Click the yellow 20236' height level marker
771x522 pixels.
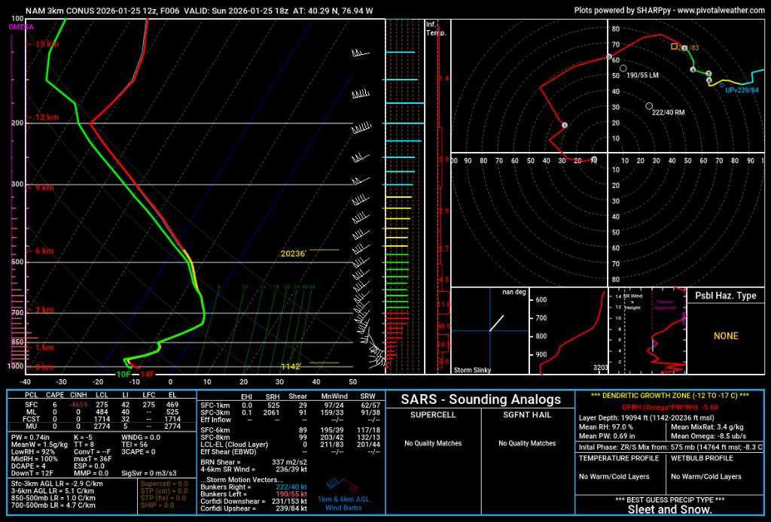pos(294,253)
